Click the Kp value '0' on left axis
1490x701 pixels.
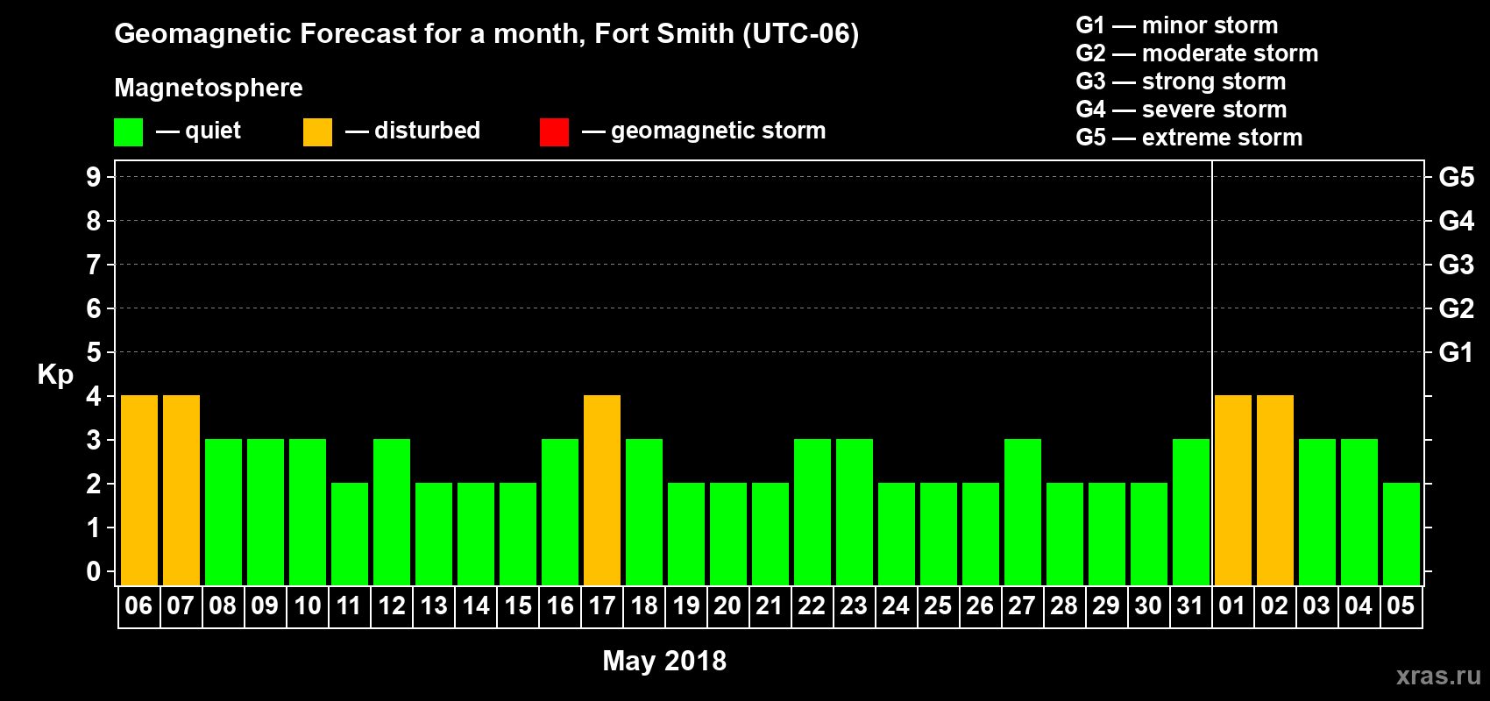94,571
